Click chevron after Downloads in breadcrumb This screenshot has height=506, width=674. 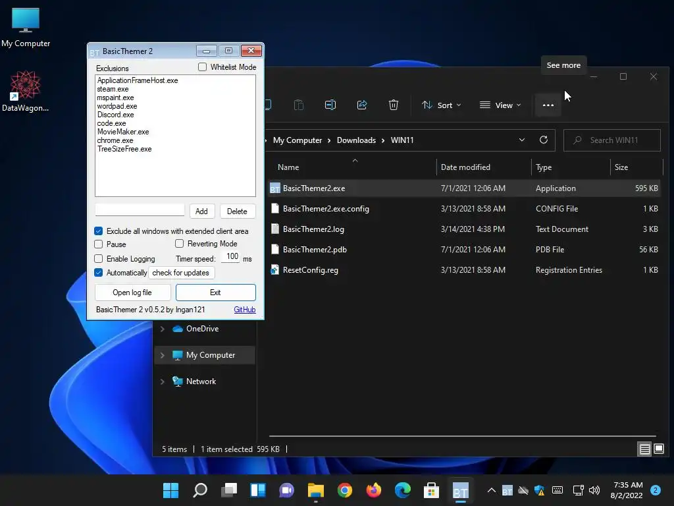[x=383, y=140]
